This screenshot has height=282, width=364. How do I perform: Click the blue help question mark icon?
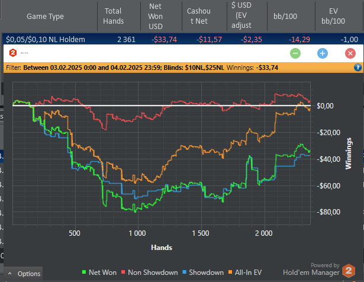[x=357, y=68]
